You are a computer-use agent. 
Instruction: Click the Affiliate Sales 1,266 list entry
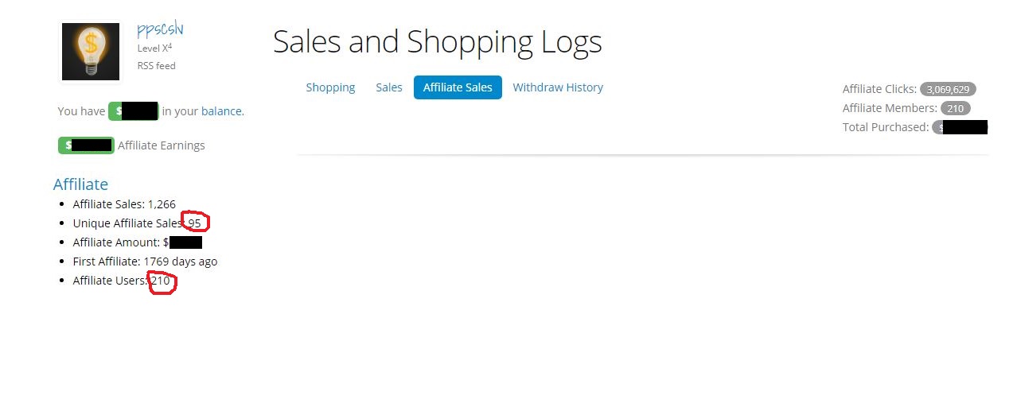pos(124,204)
